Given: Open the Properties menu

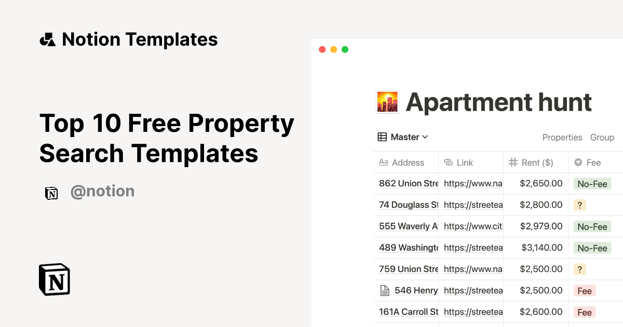Looking at the screenshot, I should (x=562, y=137).
